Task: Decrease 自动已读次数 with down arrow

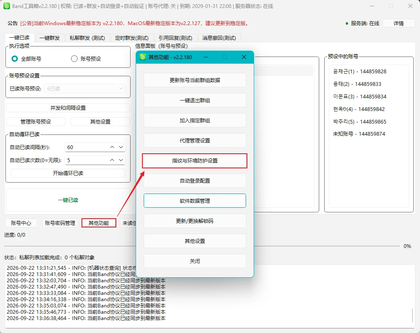Action: 121,160
